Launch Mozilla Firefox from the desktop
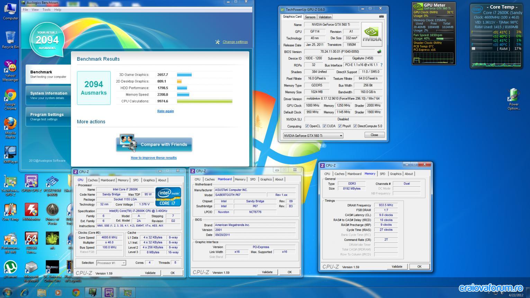 pos(10,128)
